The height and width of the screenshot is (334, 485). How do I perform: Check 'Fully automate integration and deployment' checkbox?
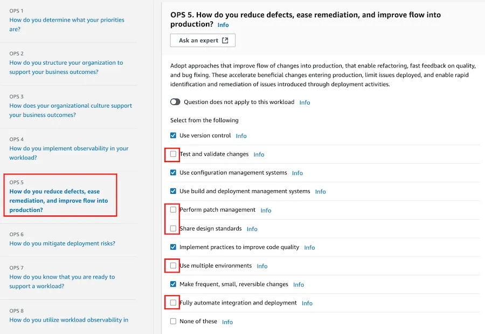click(x=173, y=303)
